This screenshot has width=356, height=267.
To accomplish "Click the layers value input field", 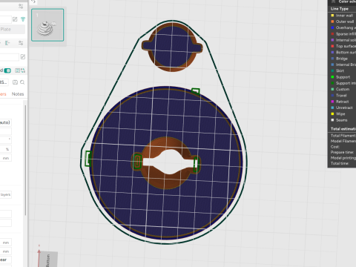I will coord(5,194).
